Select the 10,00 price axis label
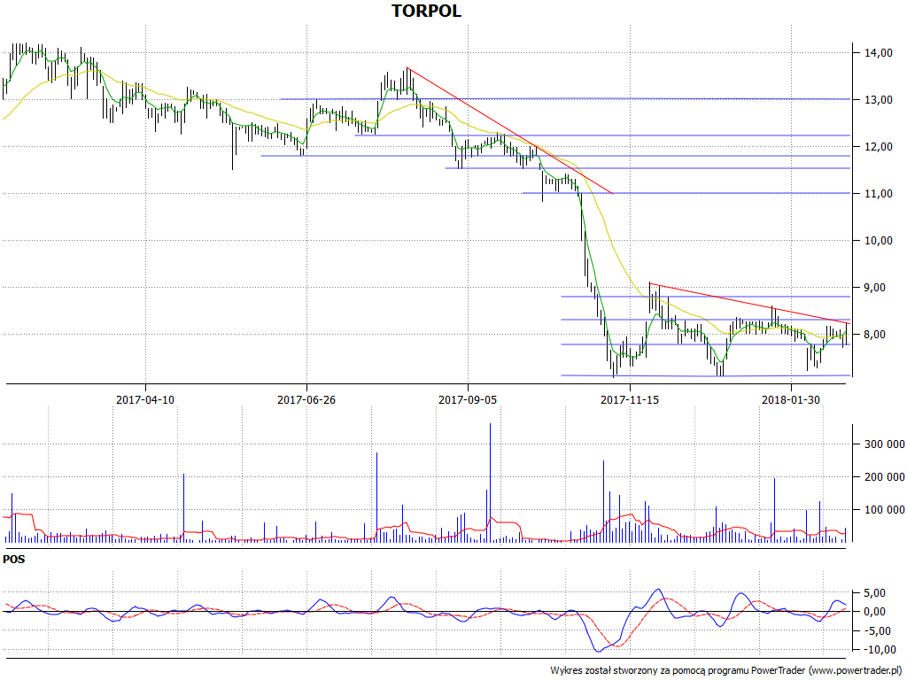 (x=878, y=241)
